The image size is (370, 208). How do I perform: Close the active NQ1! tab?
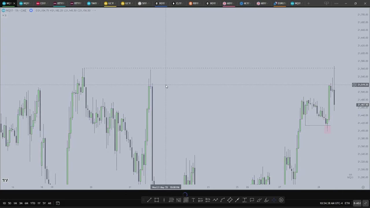[14, 3]
